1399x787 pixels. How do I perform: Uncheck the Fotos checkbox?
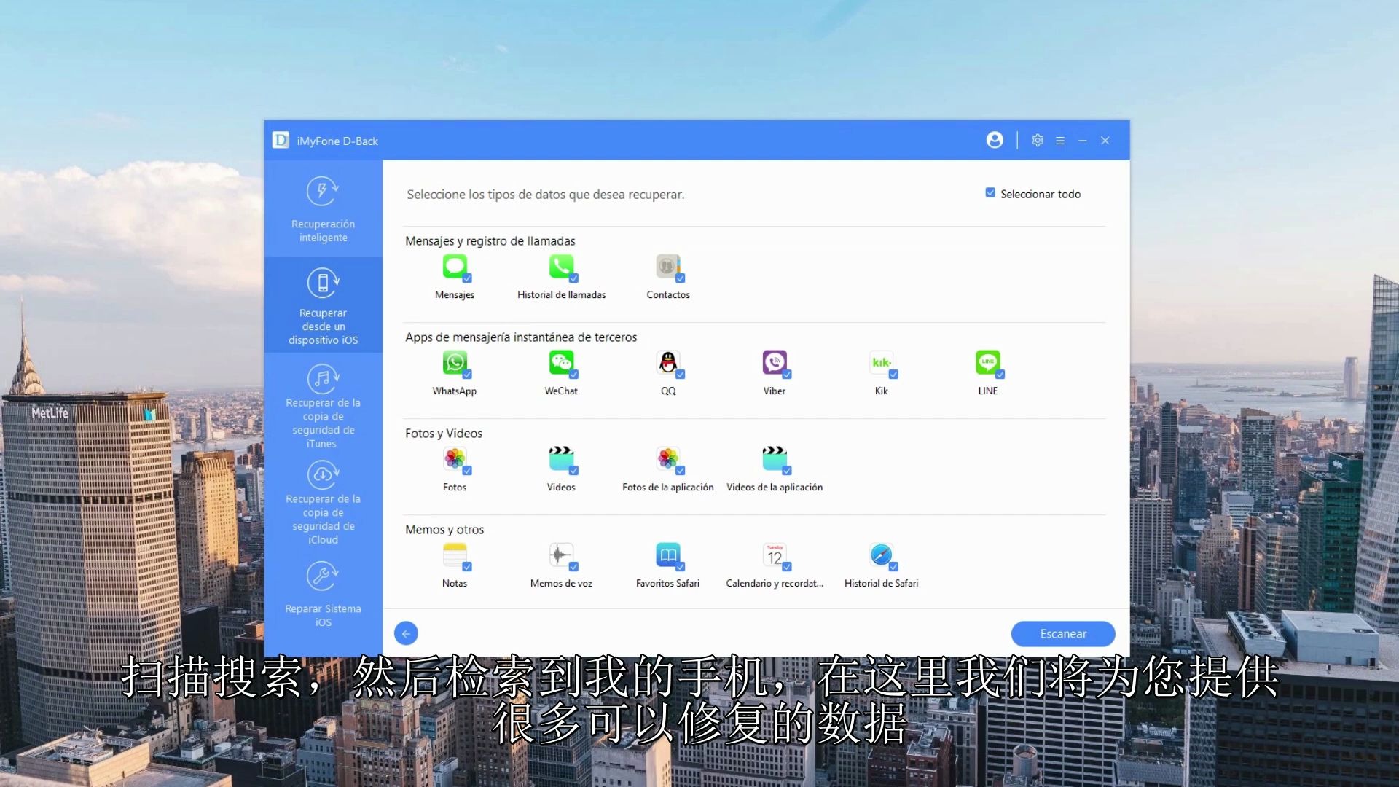pyautogui.click(x=467, y=471)
